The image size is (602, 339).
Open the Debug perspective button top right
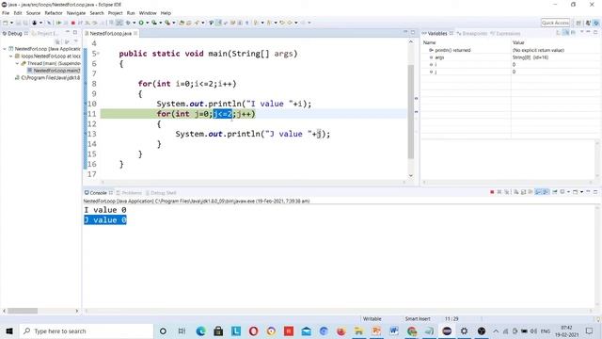click(x=596, y=23)
